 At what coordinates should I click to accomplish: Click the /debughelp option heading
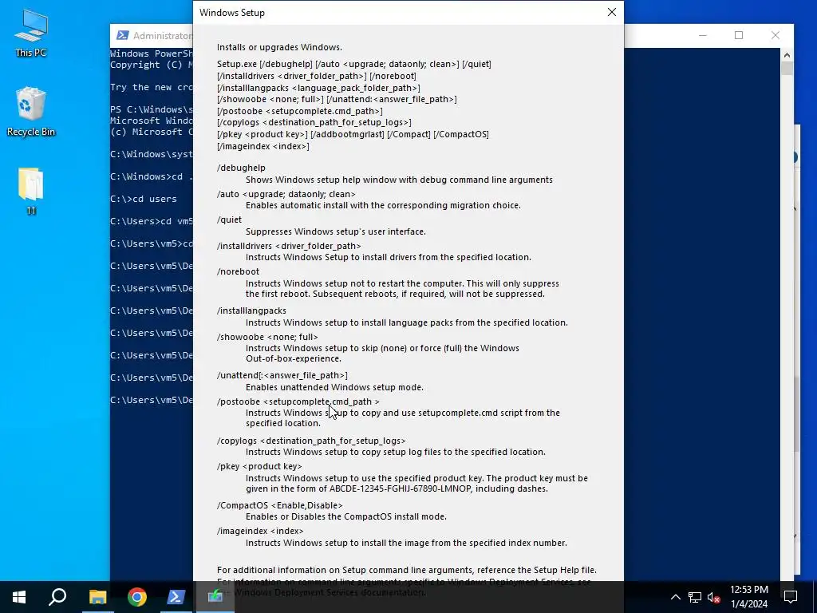(x=241, y=168)
